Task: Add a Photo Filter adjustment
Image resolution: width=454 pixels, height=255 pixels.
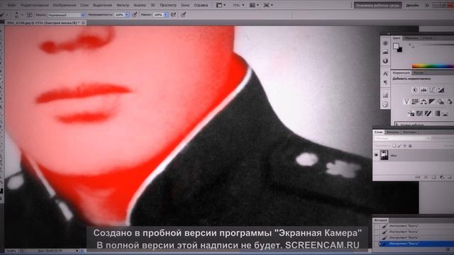Action: (x=441, y=102)
